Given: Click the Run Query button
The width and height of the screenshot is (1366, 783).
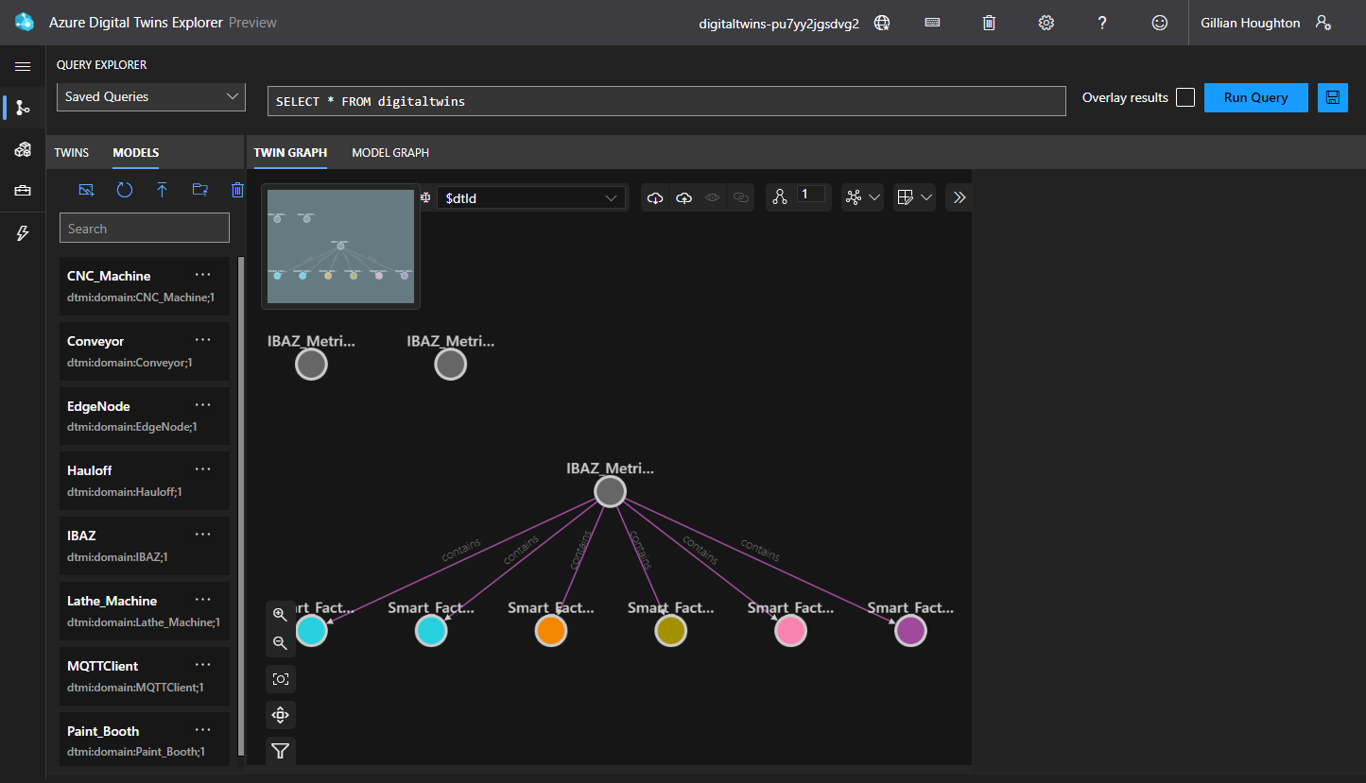Looking at the screenshot, I should (1255, 98).
